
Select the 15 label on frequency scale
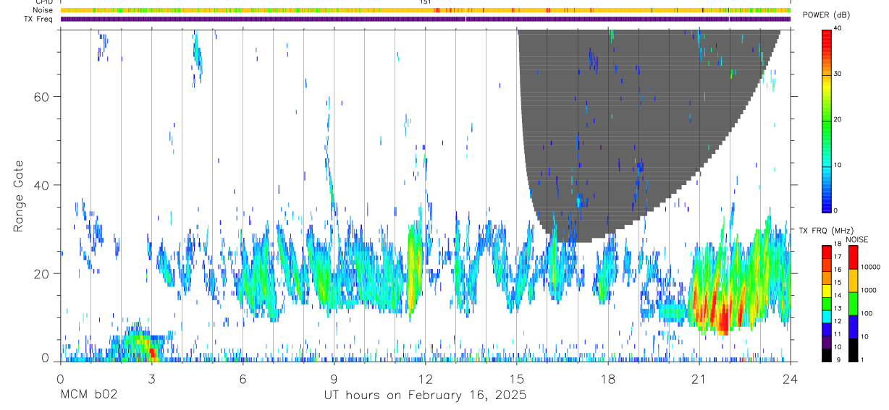pos(838,282)
